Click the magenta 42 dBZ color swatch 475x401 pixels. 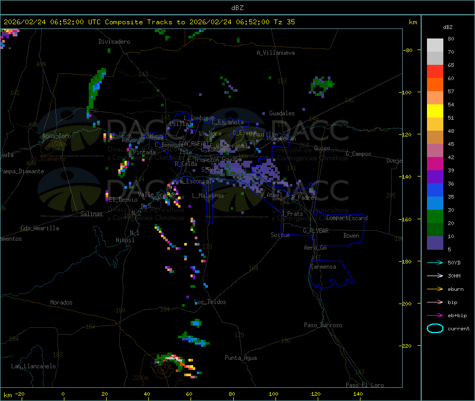click(435, 163)
